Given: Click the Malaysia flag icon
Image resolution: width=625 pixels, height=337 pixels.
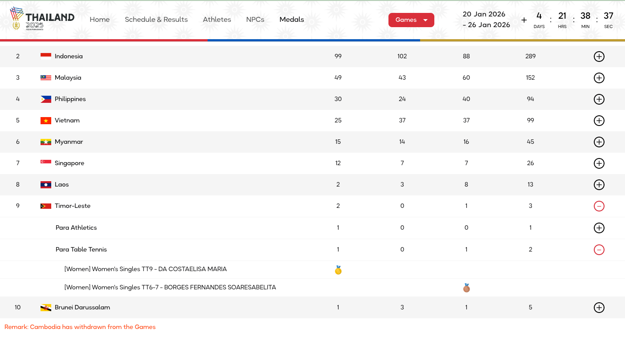Looking at the screenshot, I should click(x=46, y=78).
